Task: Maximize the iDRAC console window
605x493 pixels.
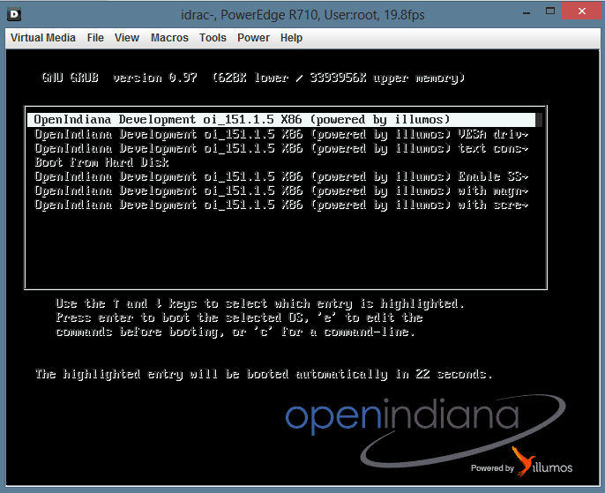Action: [550, 11]
